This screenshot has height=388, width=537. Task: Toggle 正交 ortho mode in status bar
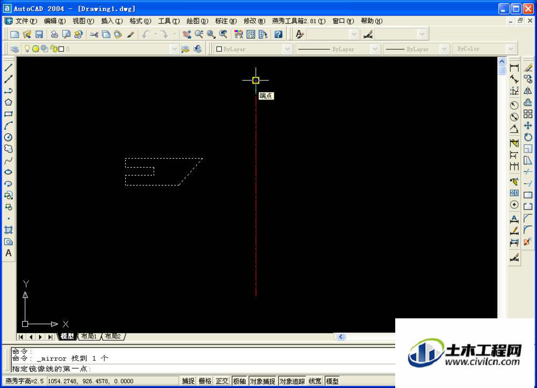(x=222, y=381)
